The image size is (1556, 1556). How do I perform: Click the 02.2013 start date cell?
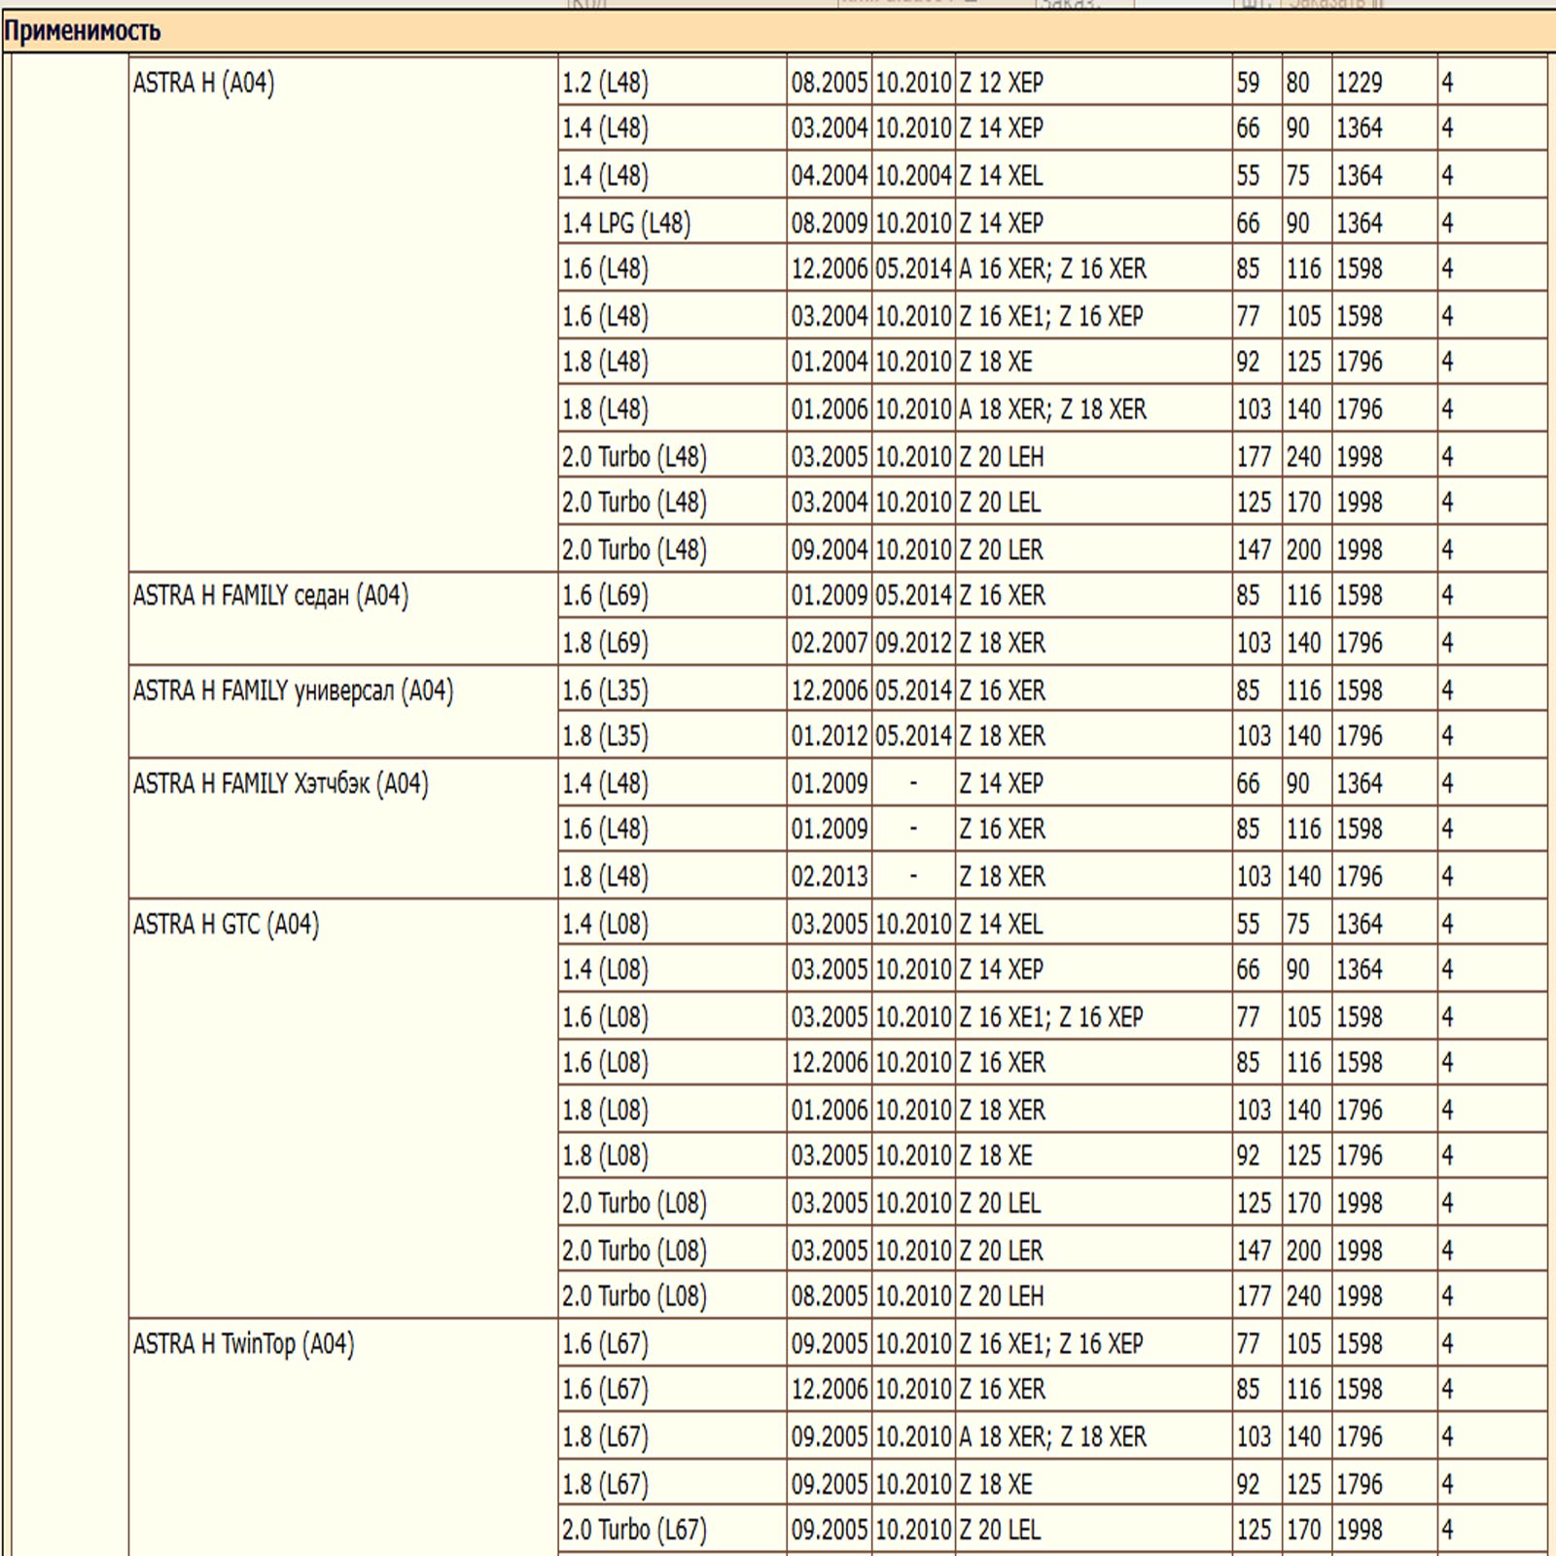coord(829,876)
